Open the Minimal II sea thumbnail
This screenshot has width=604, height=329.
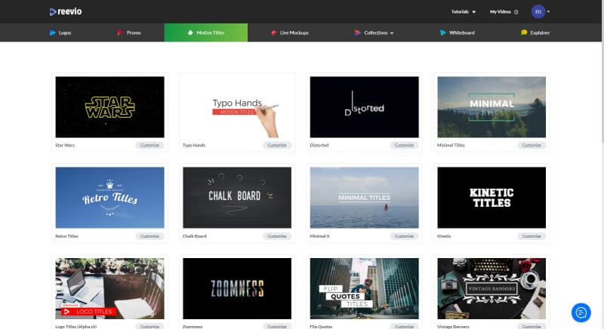point(365,198)
